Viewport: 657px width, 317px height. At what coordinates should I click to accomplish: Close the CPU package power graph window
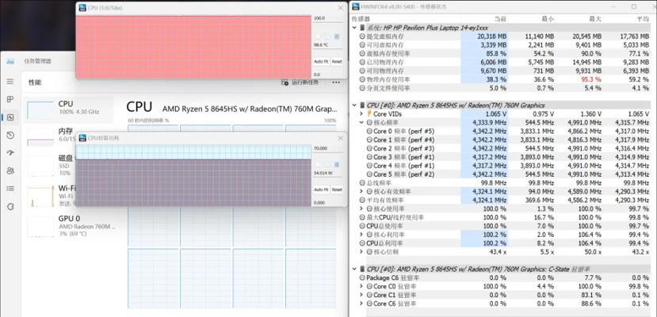pos(340,138)
